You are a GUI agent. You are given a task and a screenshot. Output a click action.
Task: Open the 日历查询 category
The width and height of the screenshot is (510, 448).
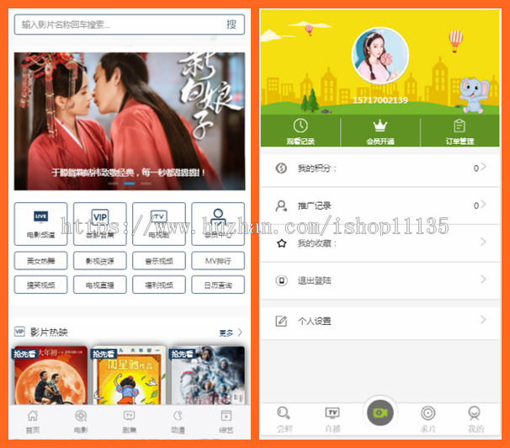click(x=218, y=285)
